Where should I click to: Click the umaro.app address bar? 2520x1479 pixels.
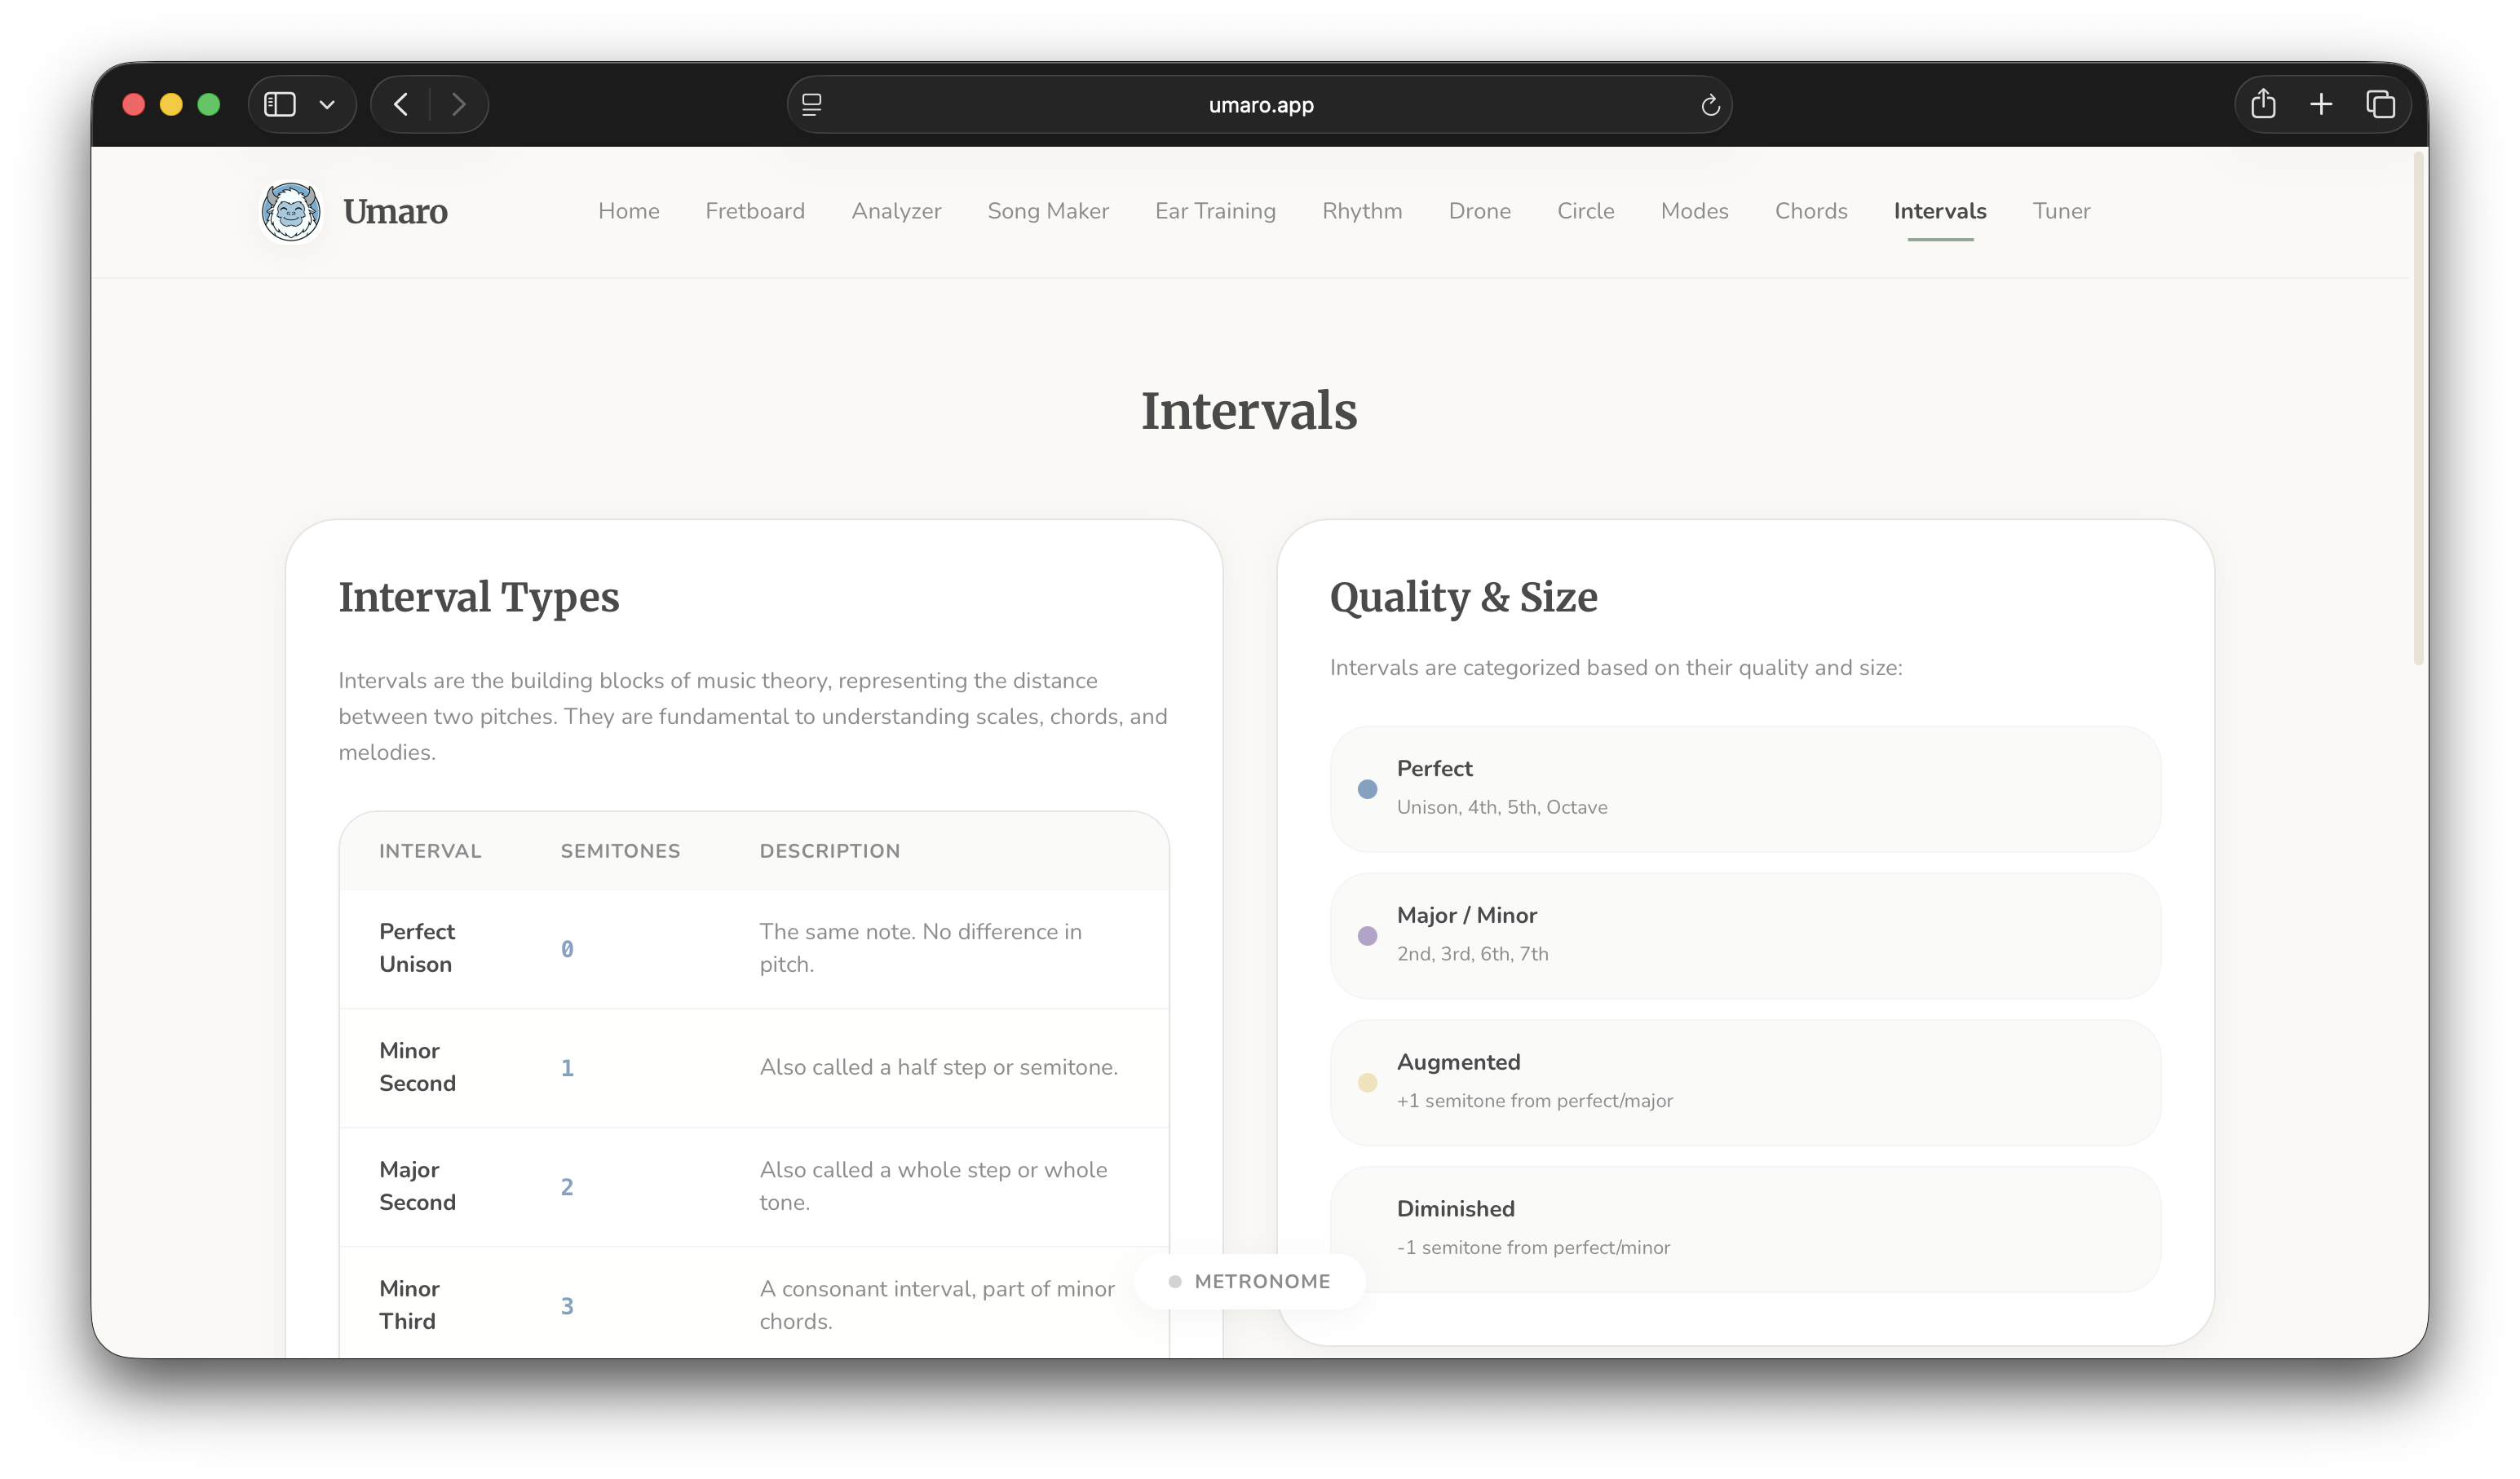click(x=1260, y=105)
